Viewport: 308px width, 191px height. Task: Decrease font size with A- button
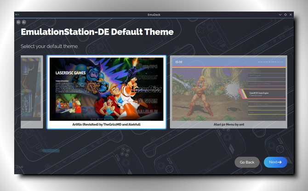(x=24, y=22)
